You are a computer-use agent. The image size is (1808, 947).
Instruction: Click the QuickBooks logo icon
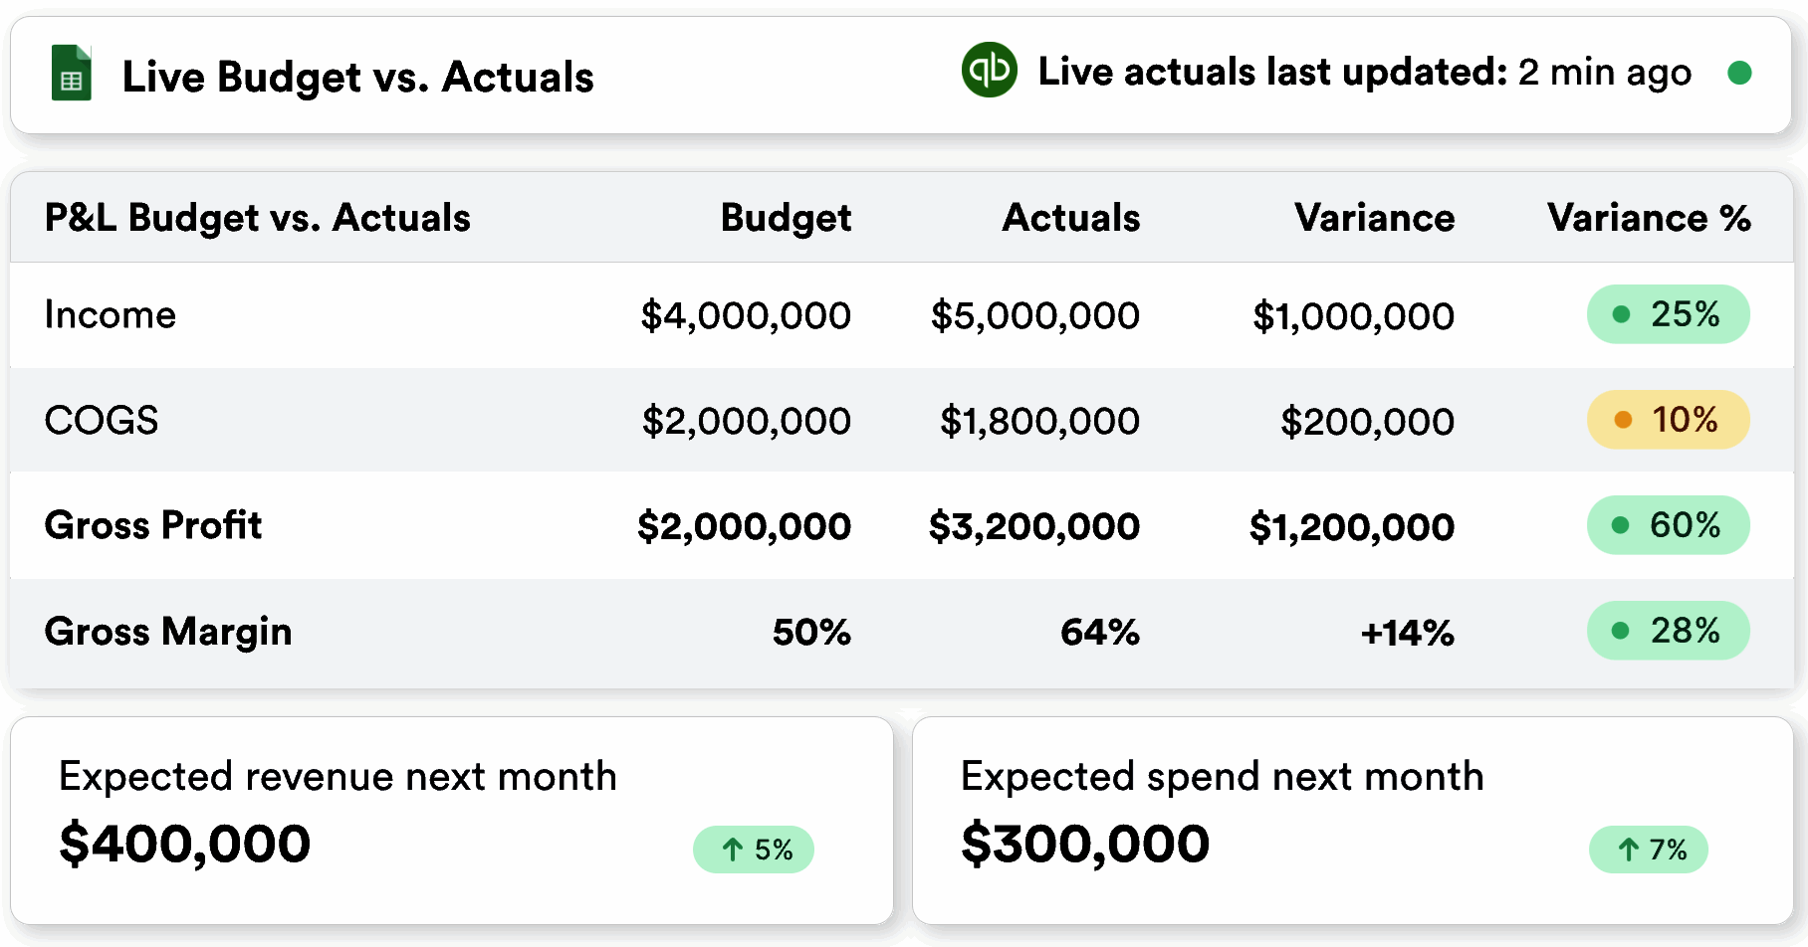(989, 70)
